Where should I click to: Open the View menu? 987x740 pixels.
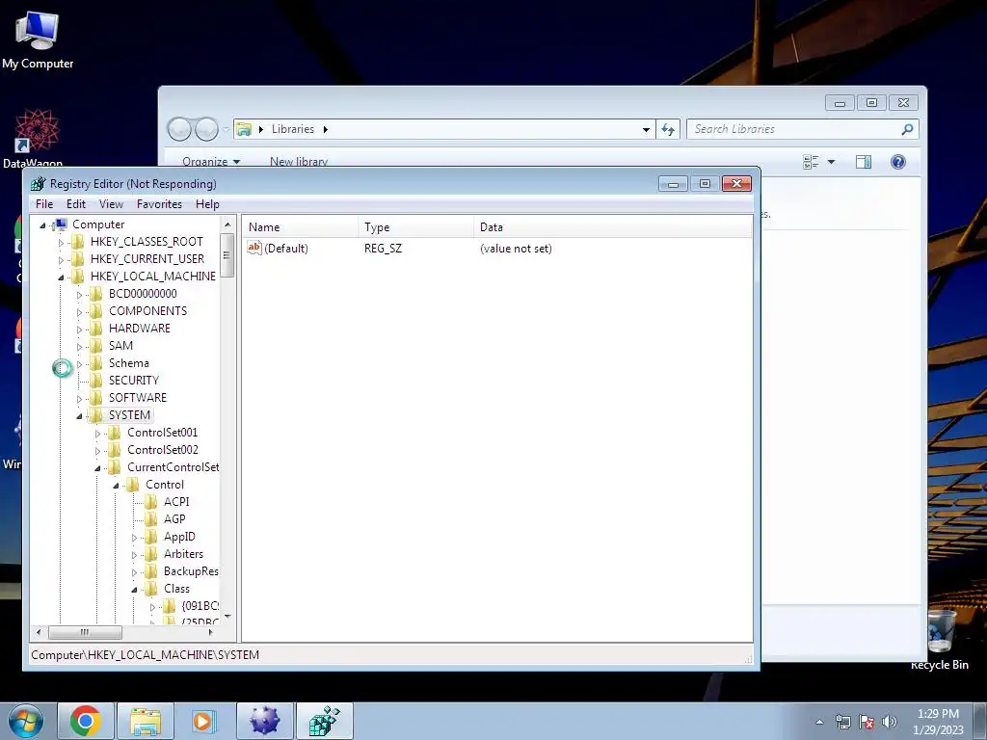coord(111,204)
